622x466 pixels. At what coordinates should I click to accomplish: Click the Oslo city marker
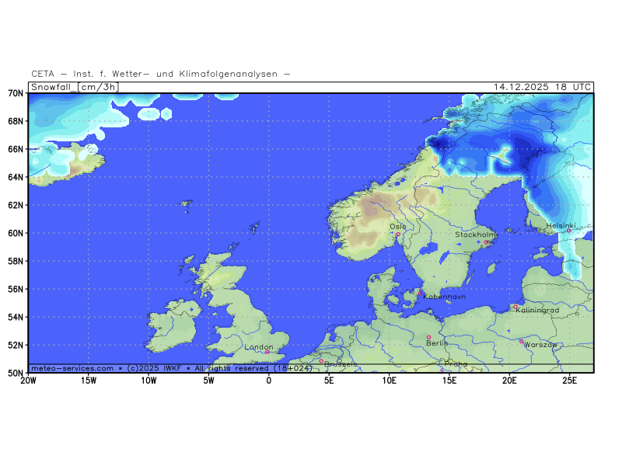coord(398,234)
